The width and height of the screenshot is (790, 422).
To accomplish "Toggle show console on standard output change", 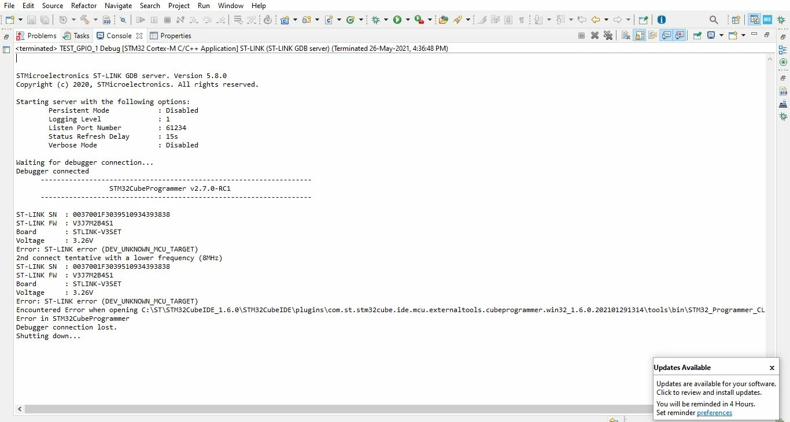I will pyautogui.click(x=666, y=35).
